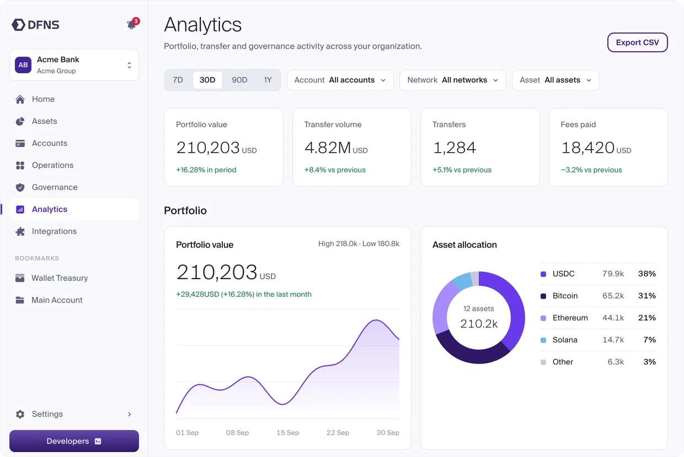
Task: Open Settings in sidebar
Action: click(74, 414)
